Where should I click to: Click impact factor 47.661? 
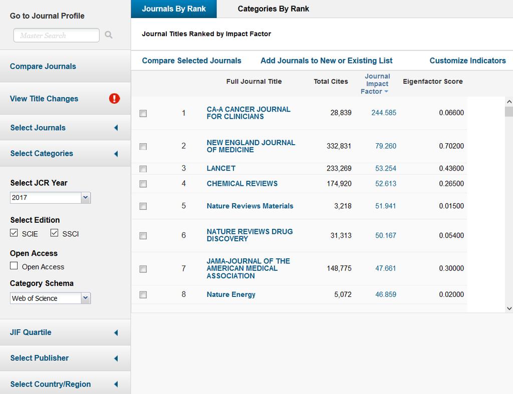tap(385, 268)
